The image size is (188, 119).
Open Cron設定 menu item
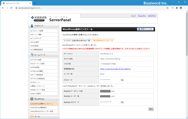coord(44,42)
